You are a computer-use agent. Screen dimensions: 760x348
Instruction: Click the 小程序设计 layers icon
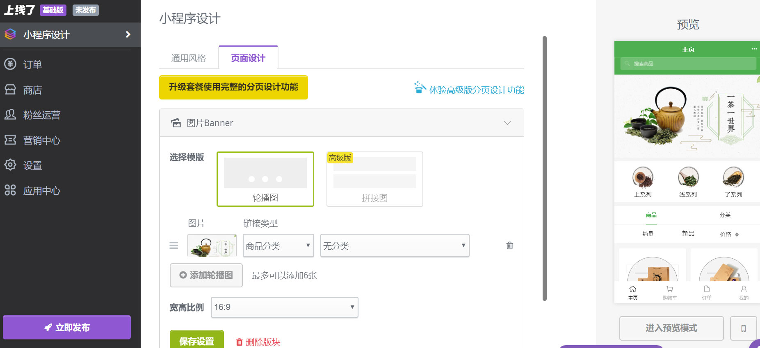click(x=10, y=34)
